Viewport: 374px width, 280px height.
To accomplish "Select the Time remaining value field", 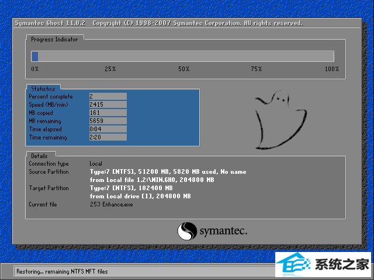I will coord(108,137).
